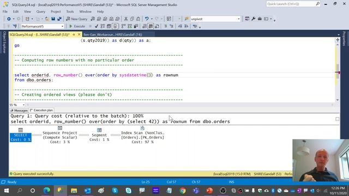Click the Paste clipboard icon
The image size is (349, 196).
(x=138, y=19)
